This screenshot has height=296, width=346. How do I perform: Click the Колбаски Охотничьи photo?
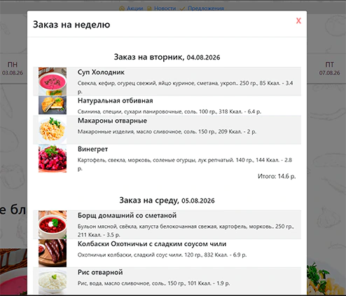tap(53, 253)
